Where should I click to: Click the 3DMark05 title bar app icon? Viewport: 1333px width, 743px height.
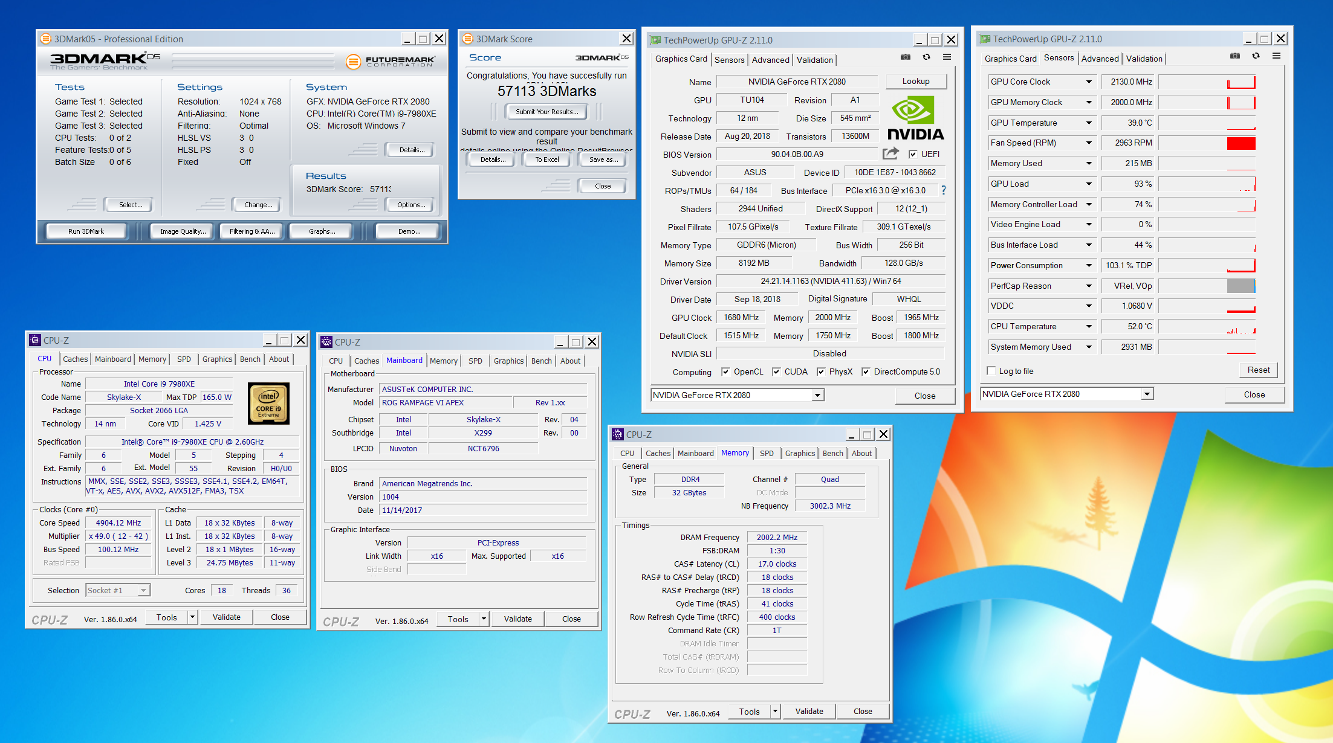(46, 39)
